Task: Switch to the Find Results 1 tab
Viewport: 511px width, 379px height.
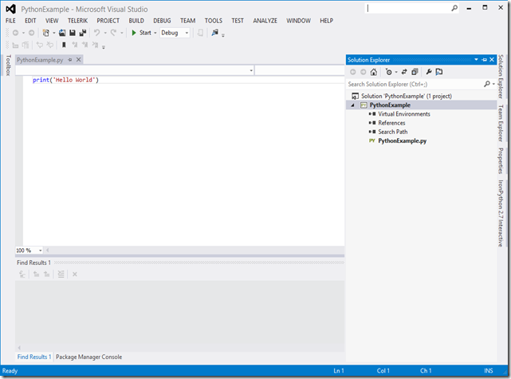Action: (x=34, y=357)
